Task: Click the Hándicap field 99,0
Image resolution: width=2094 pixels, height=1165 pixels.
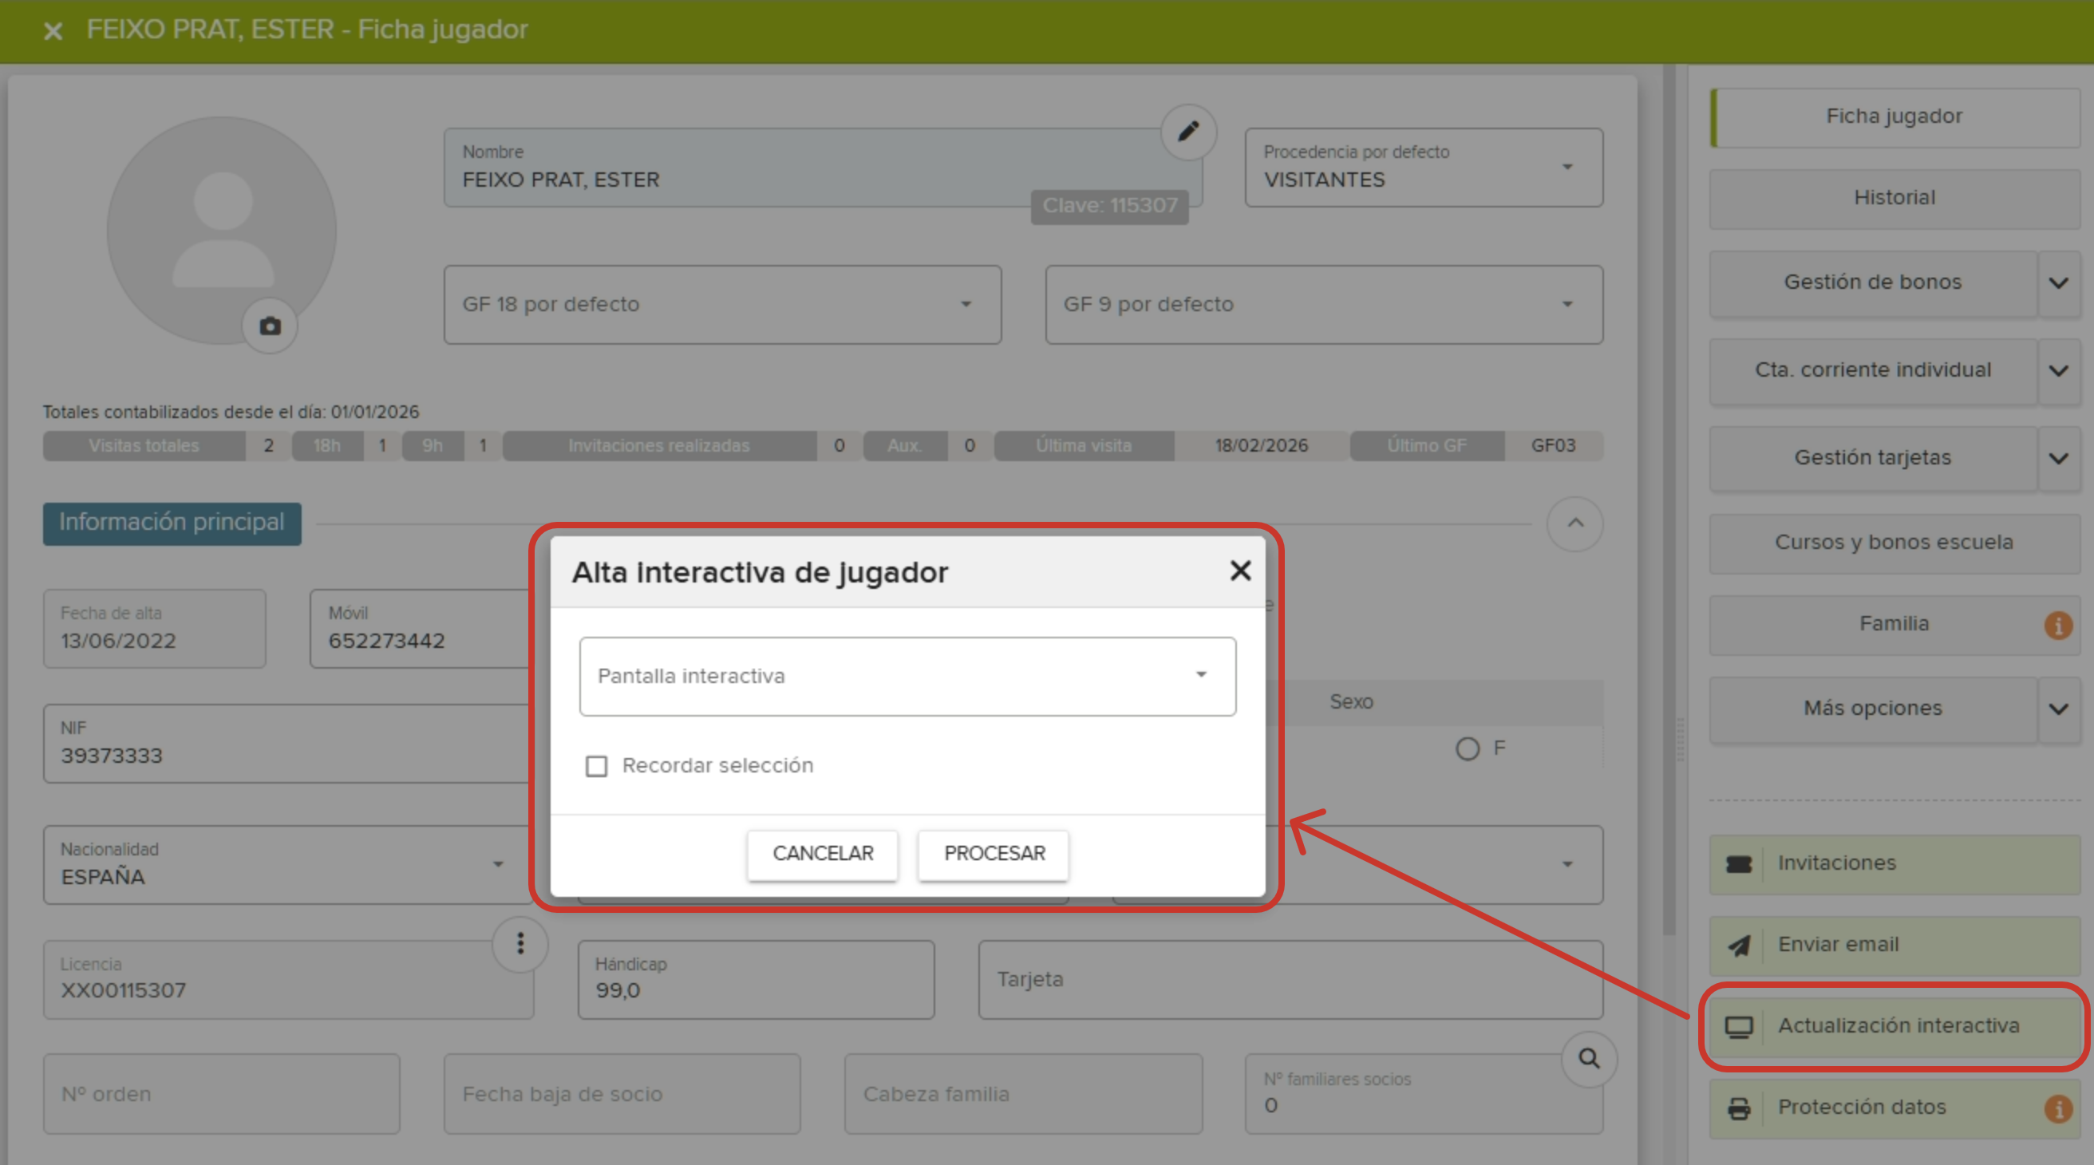Action: (x=756, y=981)
